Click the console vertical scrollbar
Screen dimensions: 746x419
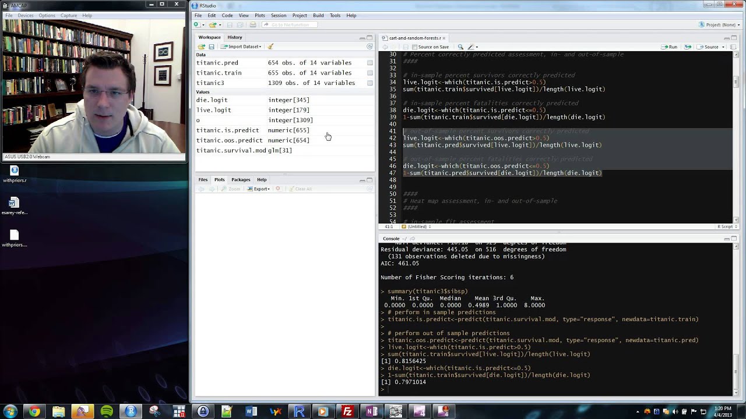point(736,318)
